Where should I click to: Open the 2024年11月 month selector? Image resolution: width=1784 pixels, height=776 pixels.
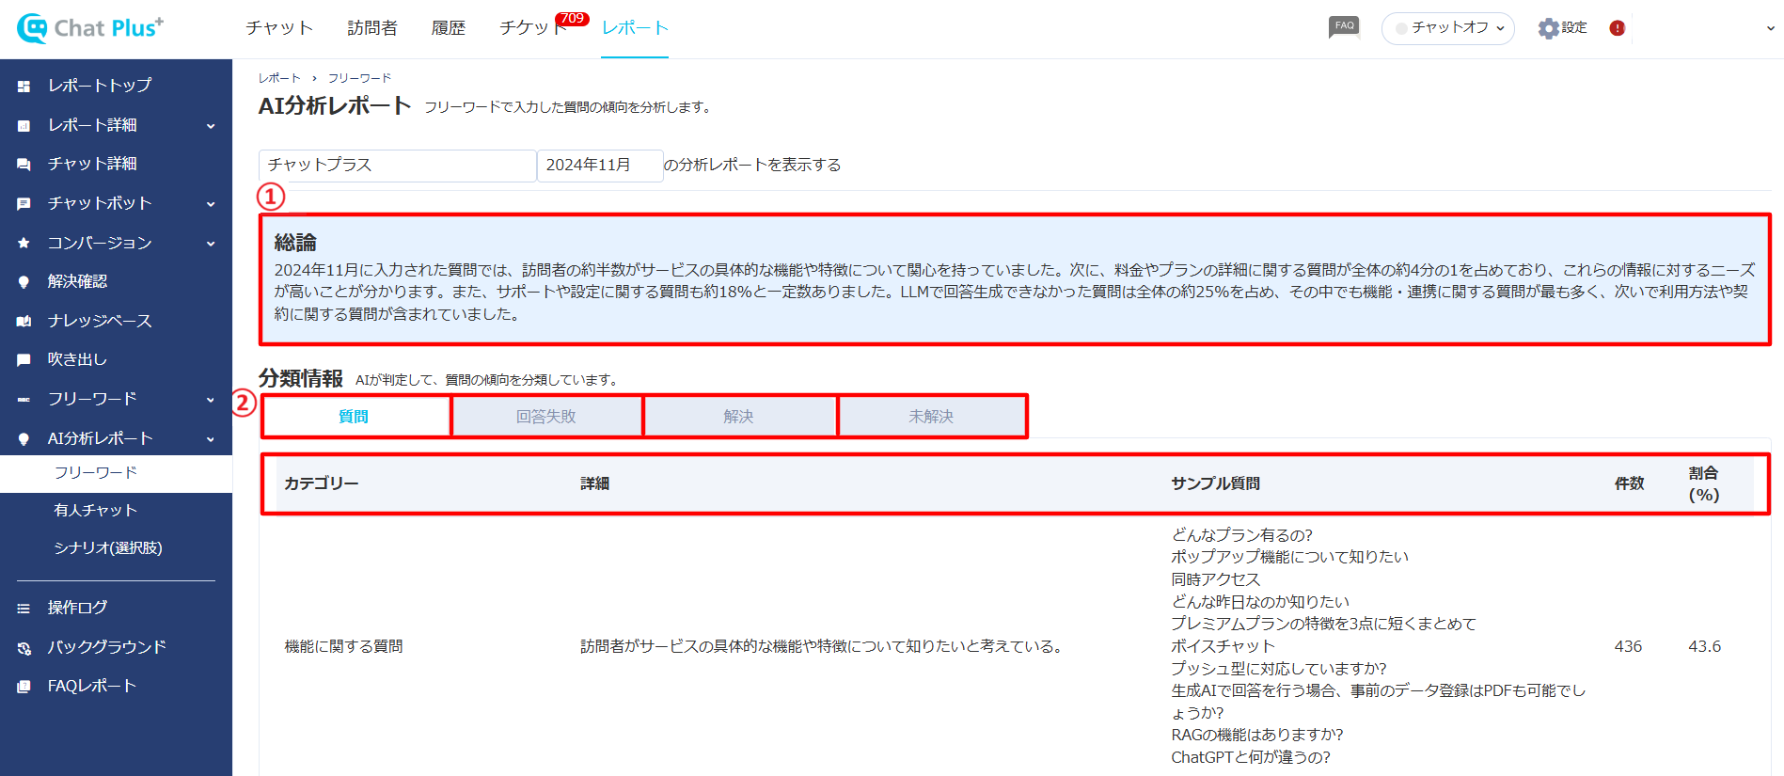(600, 166)
